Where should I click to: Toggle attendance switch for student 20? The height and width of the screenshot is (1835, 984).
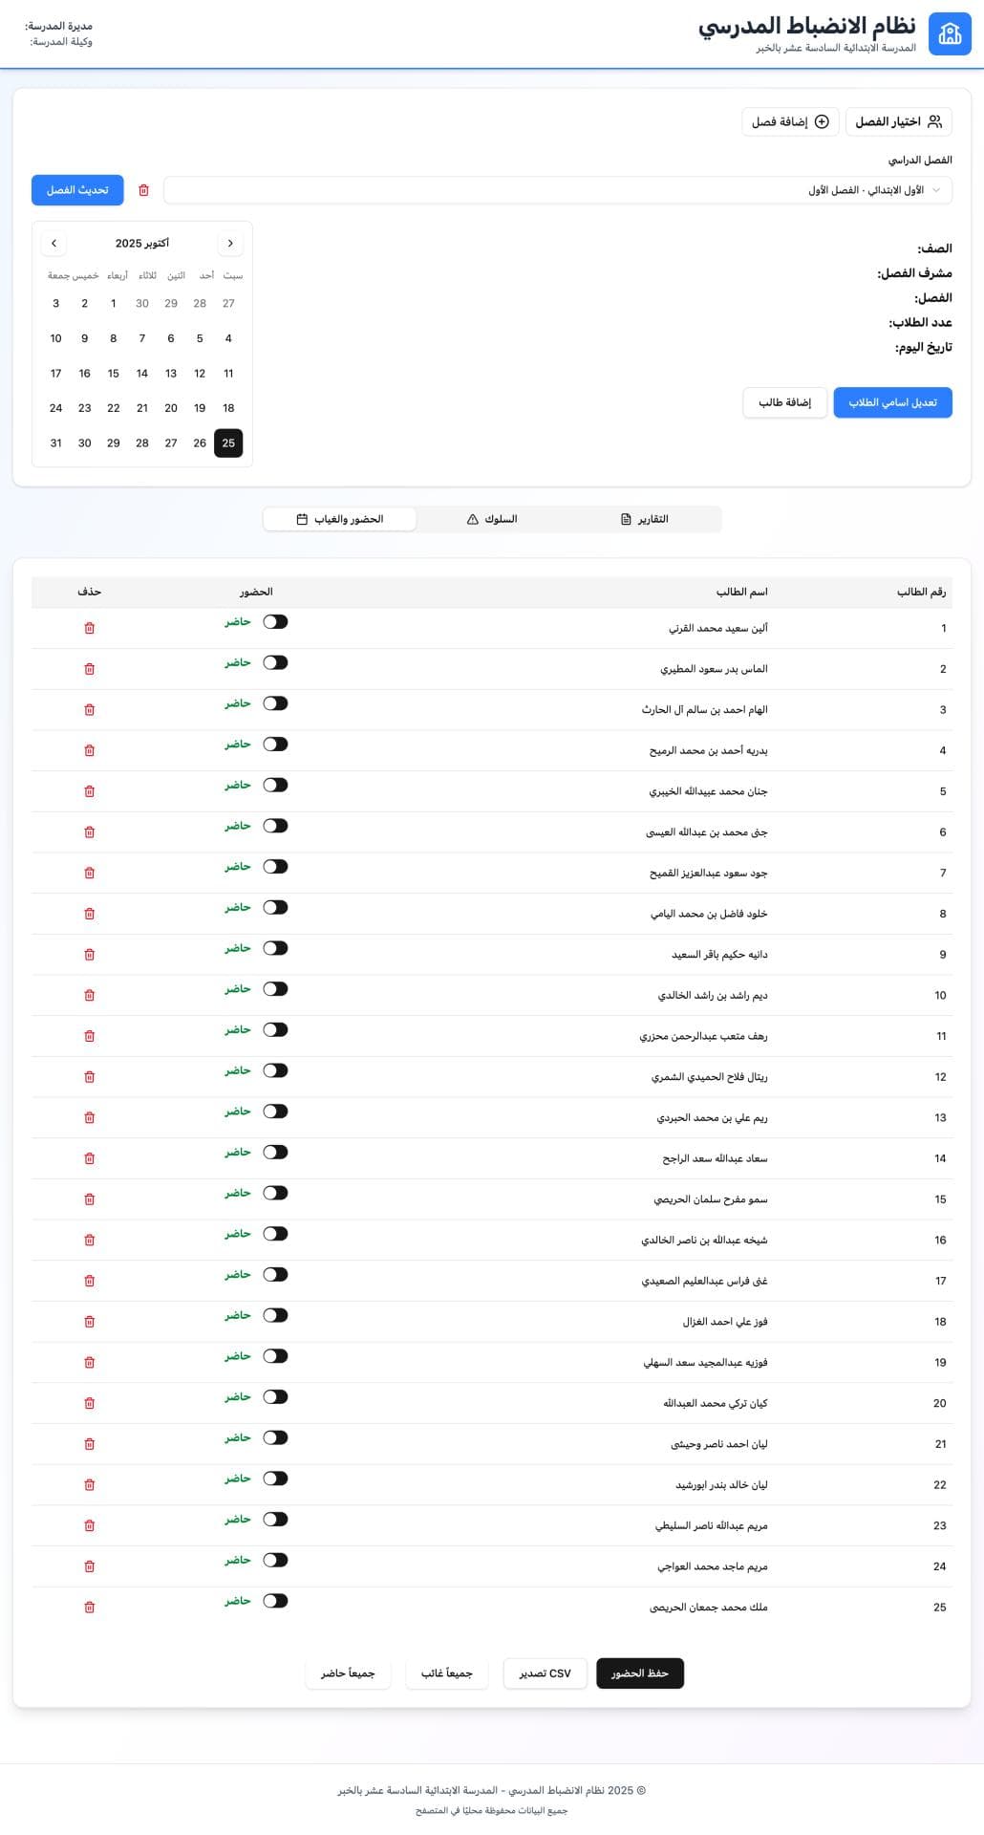point(275,1397)
